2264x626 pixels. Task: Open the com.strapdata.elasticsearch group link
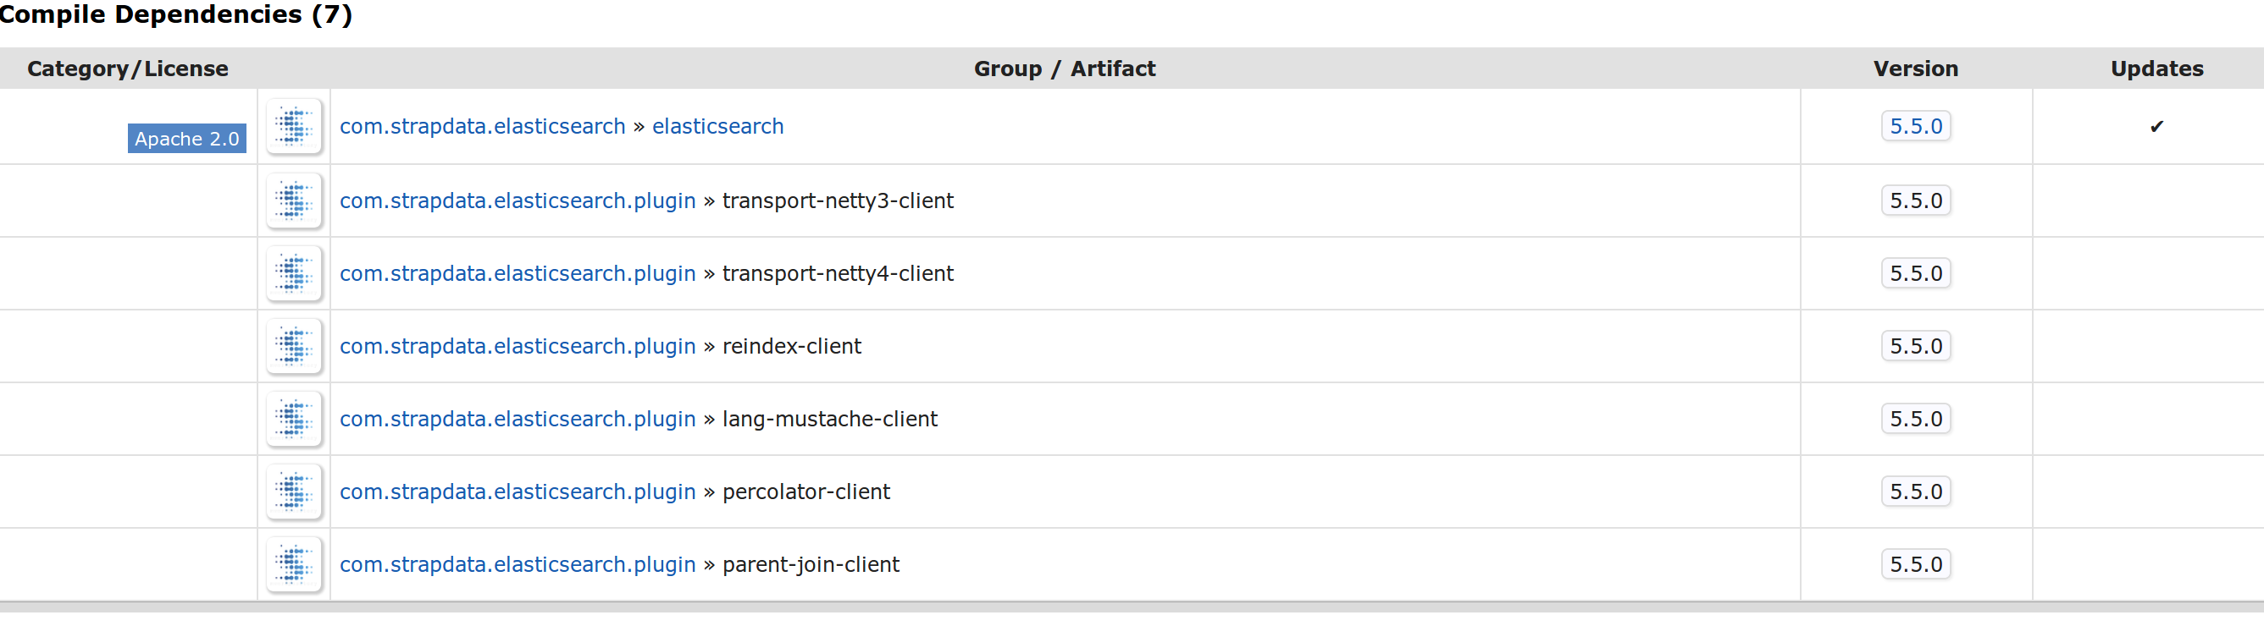pyautogui.click(x=483, y=126)
